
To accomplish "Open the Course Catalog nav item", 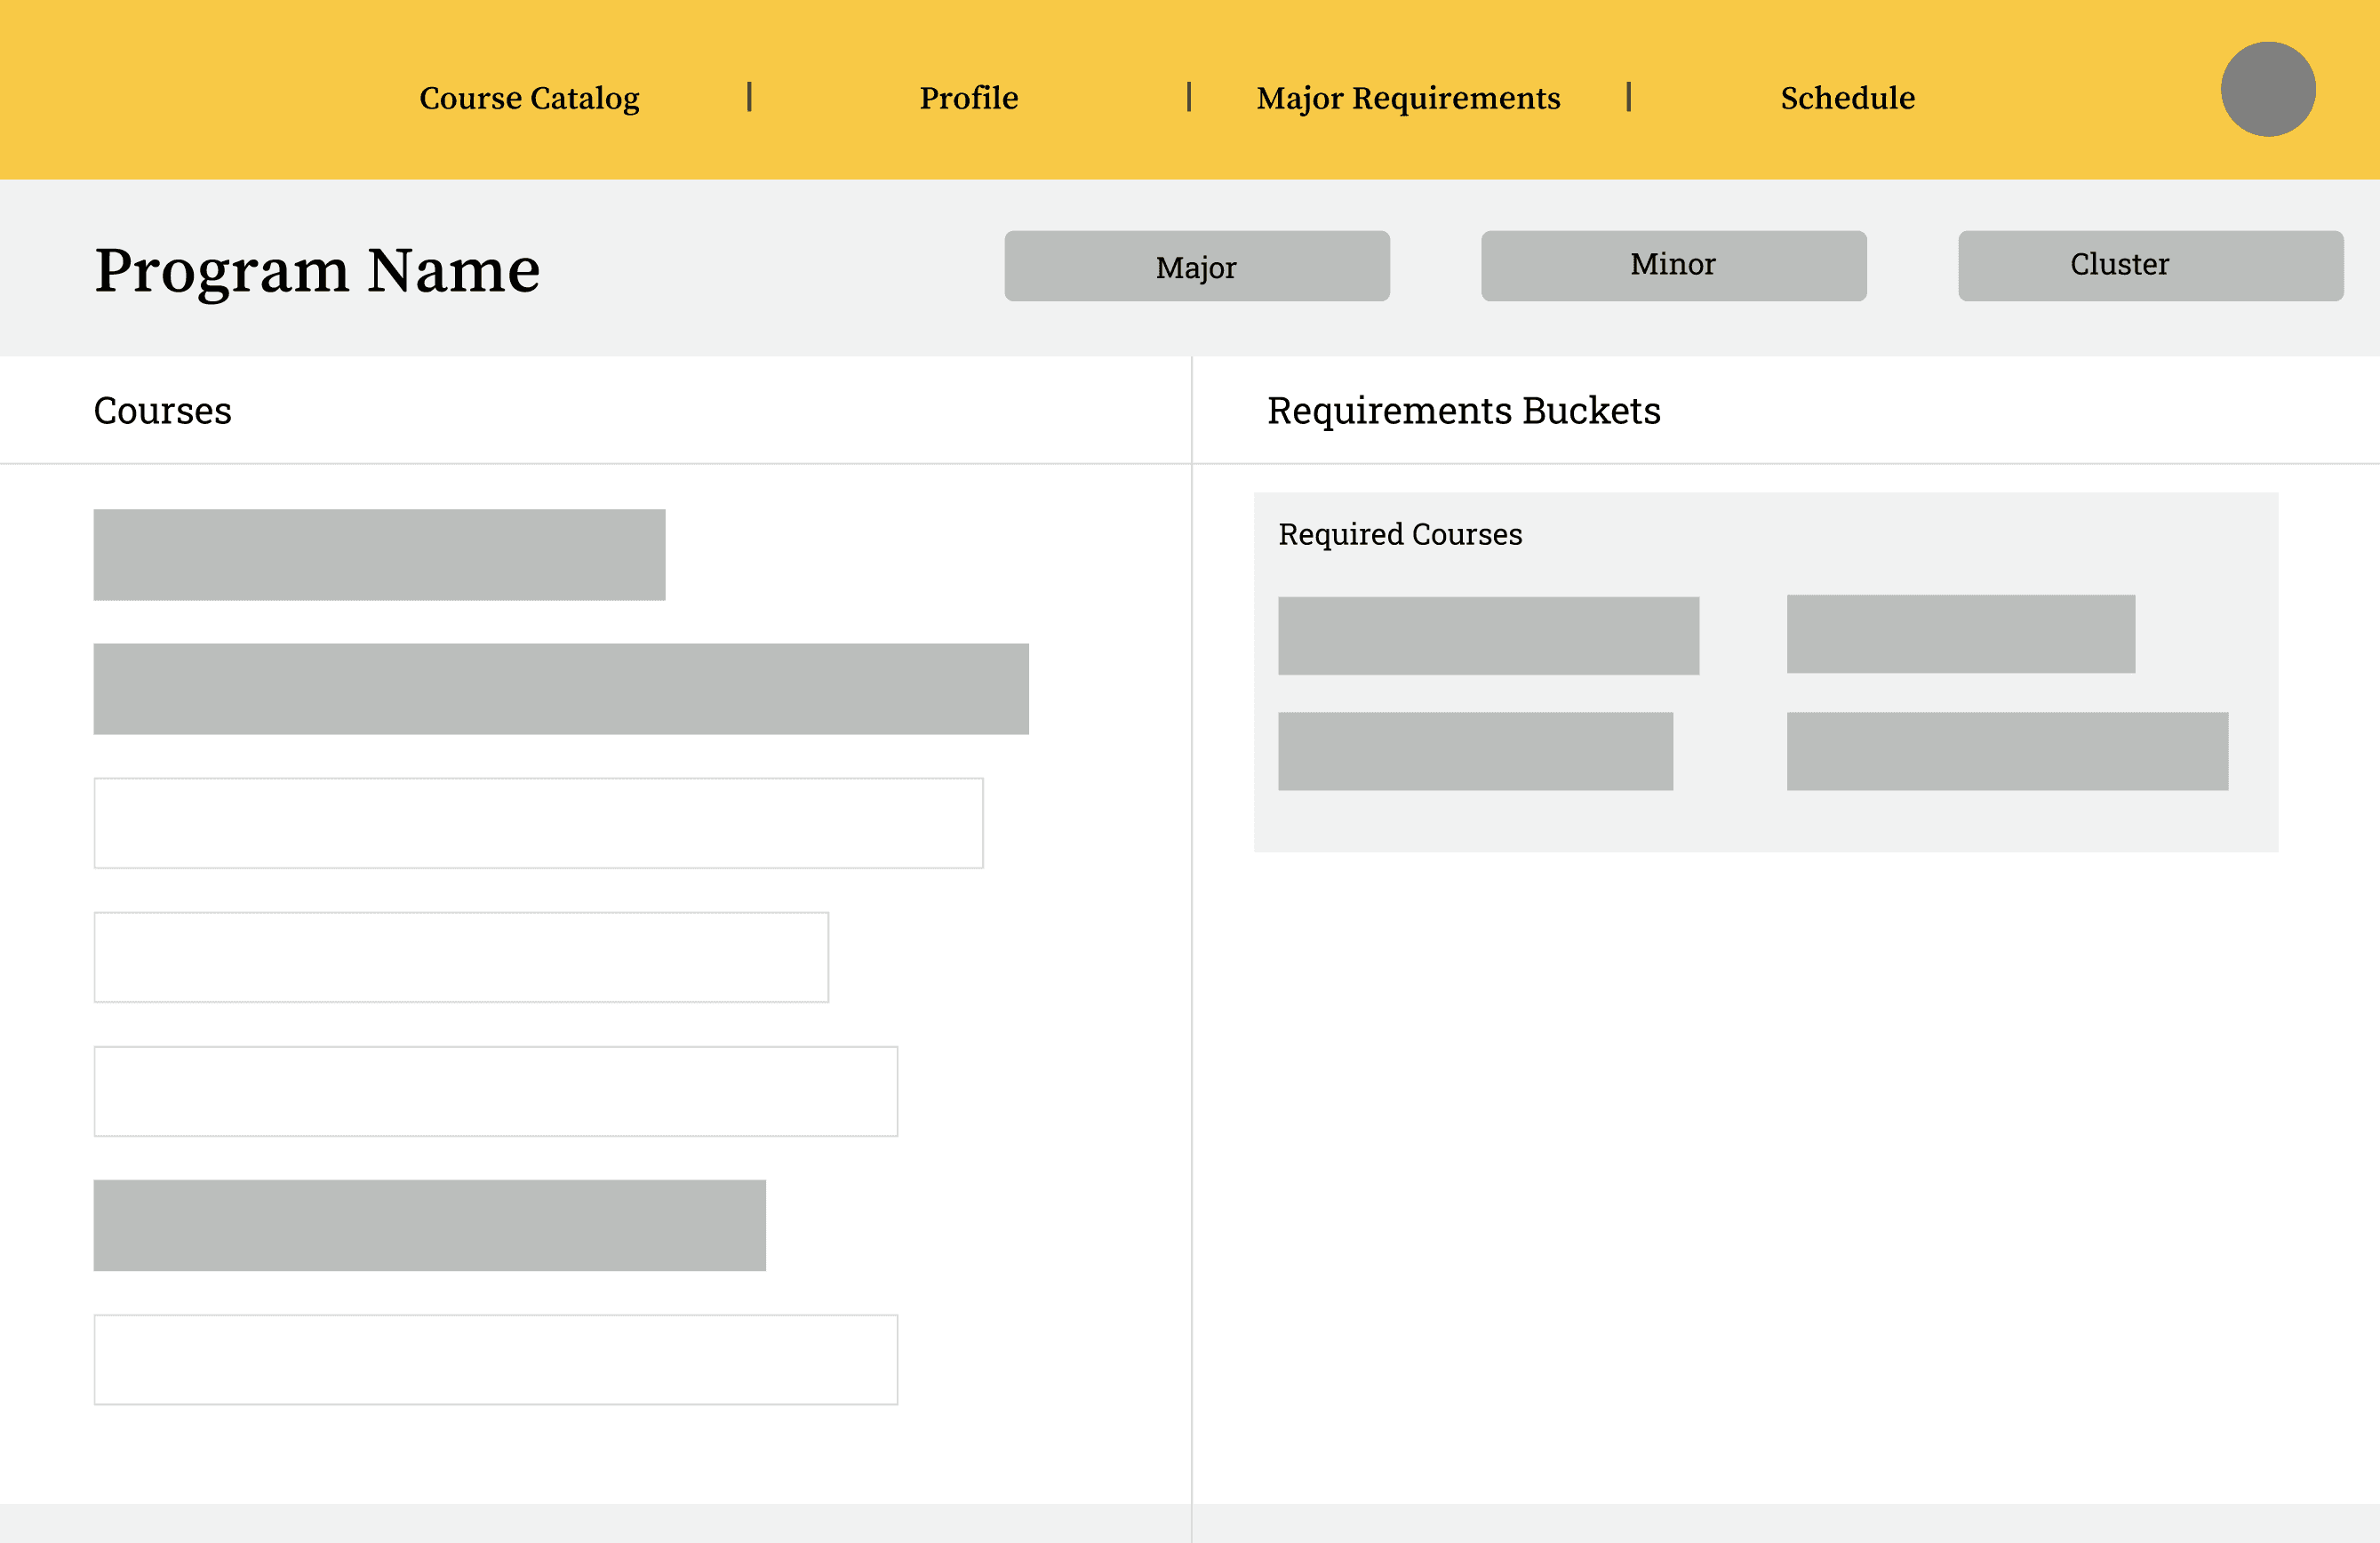I will [x=529, y=98].
